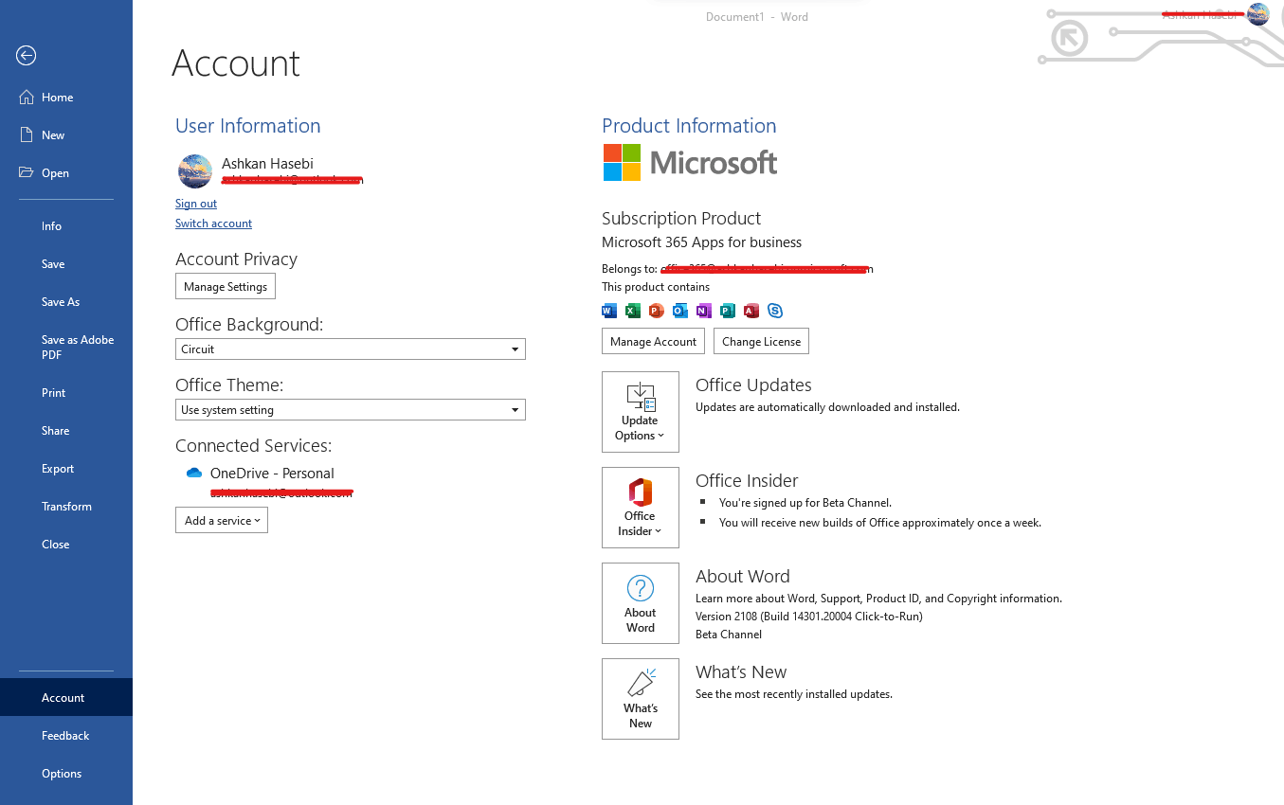Image resolution: width=1284 pixels, height=805 pixels.
Task: Open the What's New button
Action: [x=641, y=699]
